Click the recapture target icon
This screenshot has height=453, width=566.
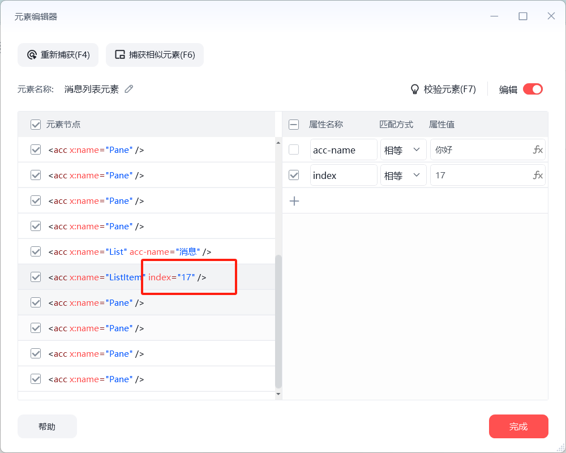coord(32,55)
